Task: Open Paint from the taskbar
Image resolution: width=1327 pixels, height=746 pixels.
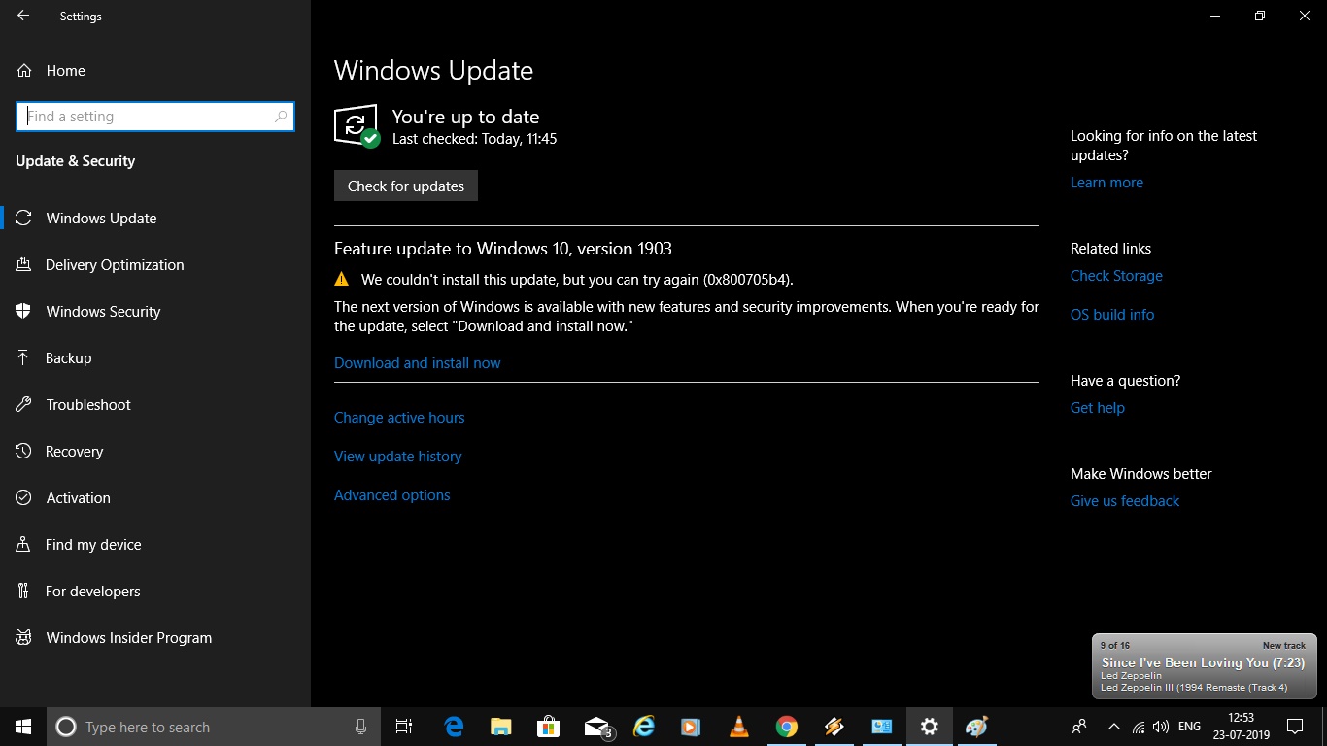Action: (976, 727)
